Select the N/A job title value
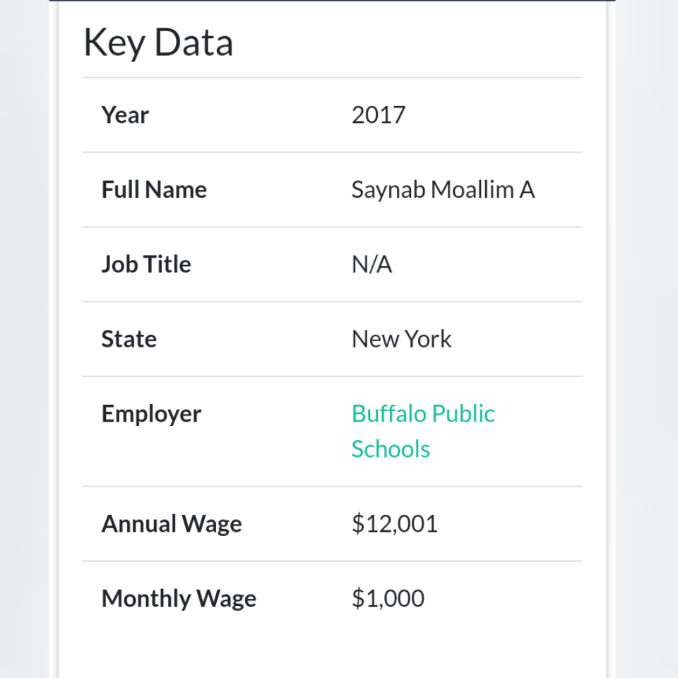This screenshot has height=678, width=678. [372, 264]
